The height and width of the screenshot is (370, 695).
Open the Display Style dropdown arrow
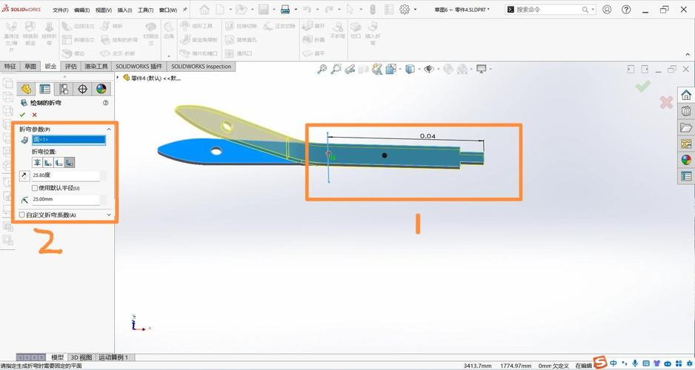coord(419,69)
